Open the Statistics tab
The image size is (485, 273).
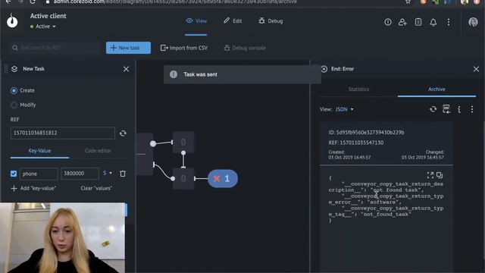click(x=358, y=89)
